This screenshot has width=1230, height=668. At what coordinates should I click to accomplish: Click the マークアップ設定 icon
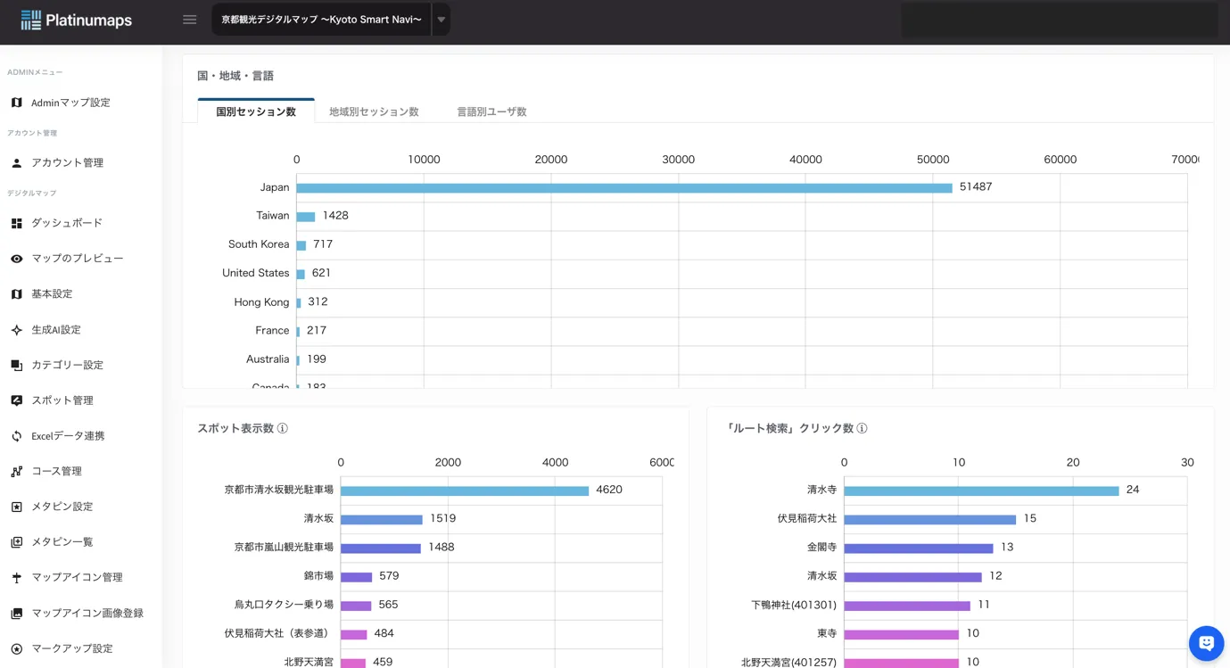[x=16, y=648]
